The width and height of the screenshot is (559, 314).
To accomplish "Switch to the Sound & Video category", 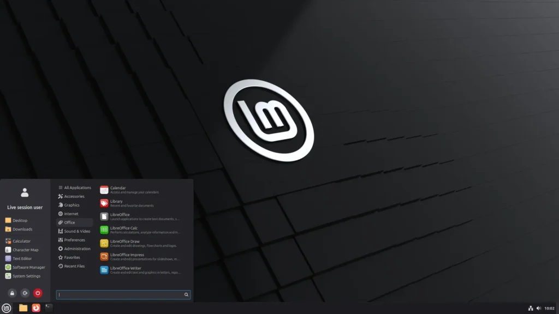I will coord(76,231).
